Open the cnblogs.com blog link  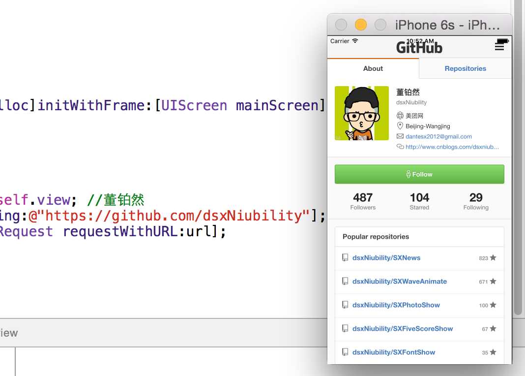(452, 147)
